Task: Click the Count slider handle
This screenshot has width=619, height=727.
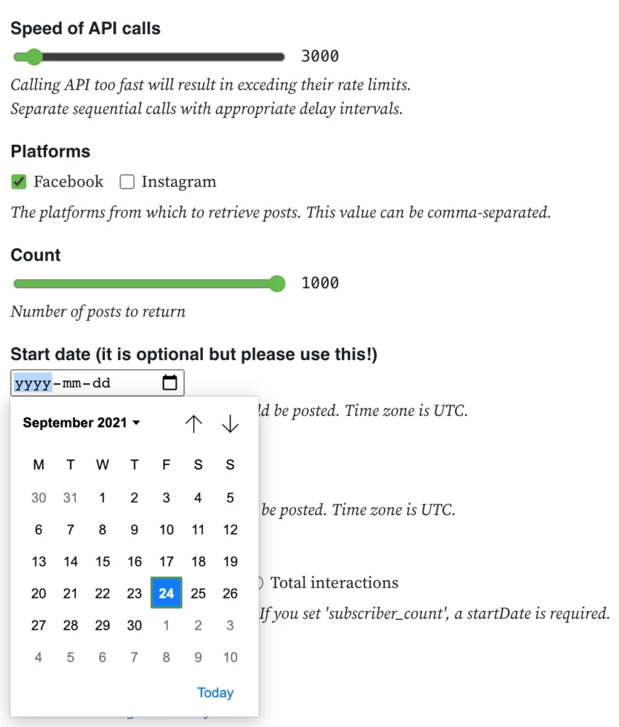Action: 278,284
